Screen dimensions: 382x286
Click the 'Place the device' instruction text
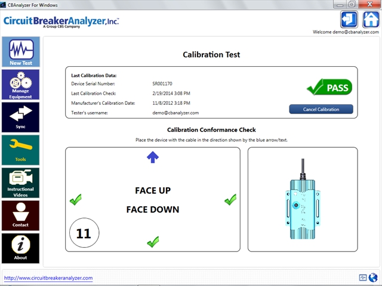[x=211, y=140]
